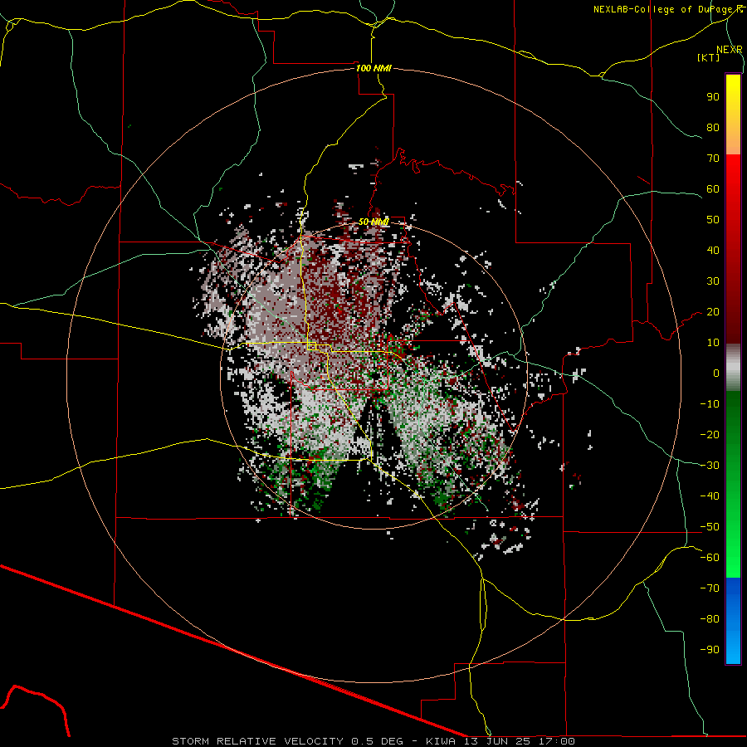Select the 50 NMI range ring label
This screenshot has height=747, width=747.
373,222
